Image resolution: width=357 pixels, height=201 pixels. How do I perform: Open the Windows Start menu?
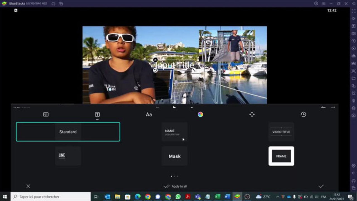tap(5, 197)
